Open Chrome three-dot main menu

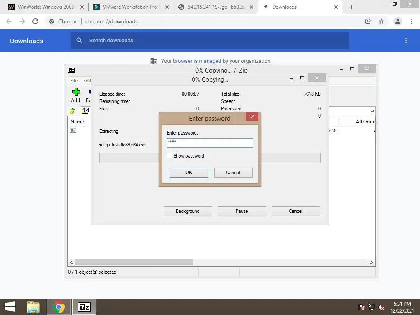click(x=411, y=21)
